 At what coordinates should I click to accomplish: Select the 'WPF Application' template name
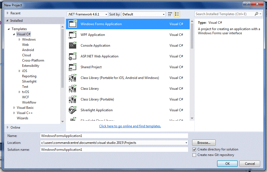(93, 35)
